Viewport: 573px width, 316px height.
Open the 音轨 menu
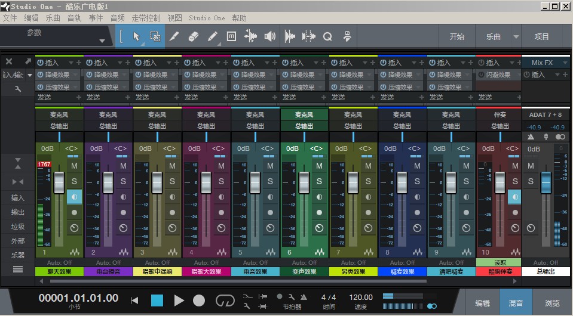[x=74, y=18]
